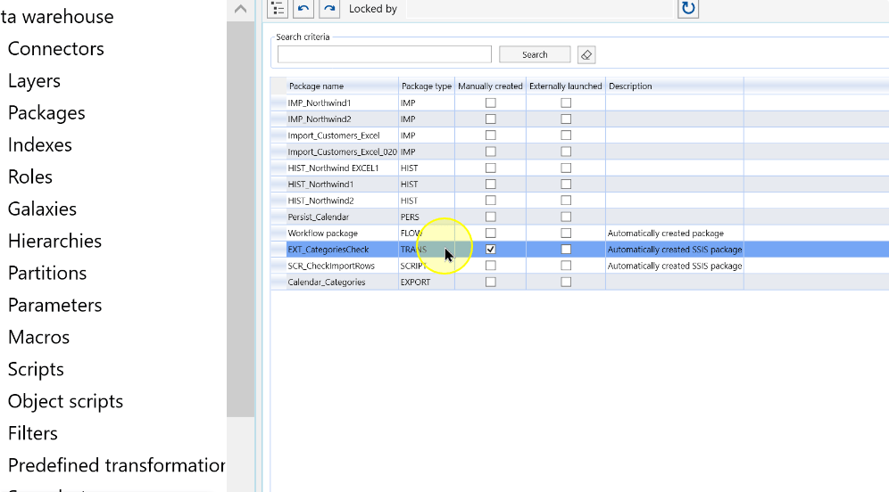Open Predefined transformations in the sidebar
This screenshot has height=492, width=889.
pos(116,465)
